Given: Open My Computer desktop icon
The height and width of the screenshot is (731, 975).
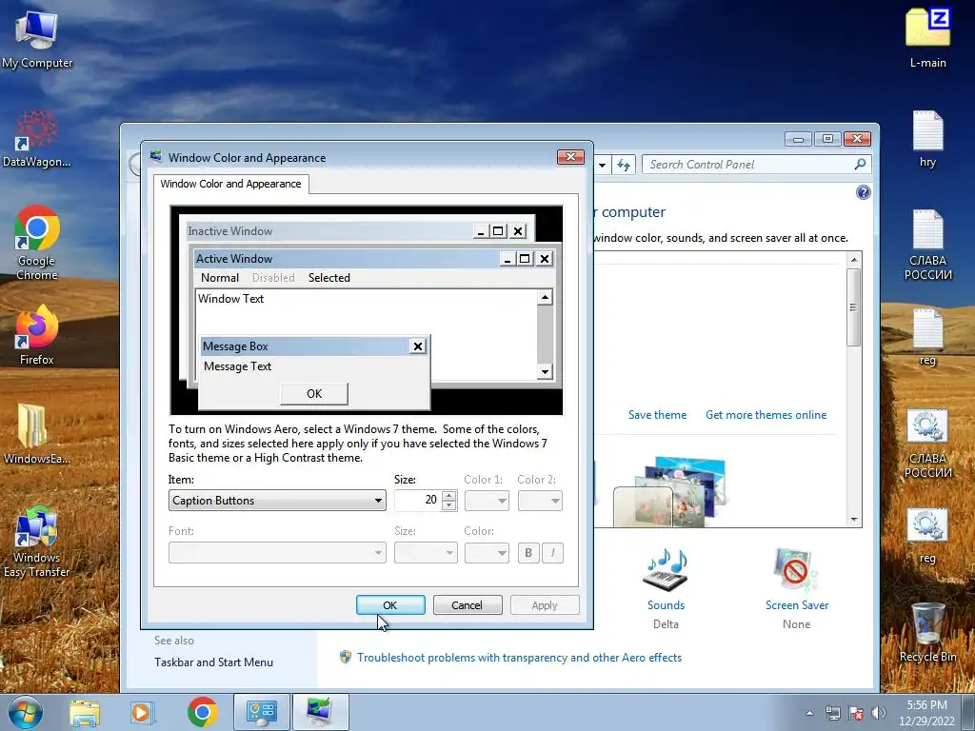Looking at the screenshot, I should [37, 39].
